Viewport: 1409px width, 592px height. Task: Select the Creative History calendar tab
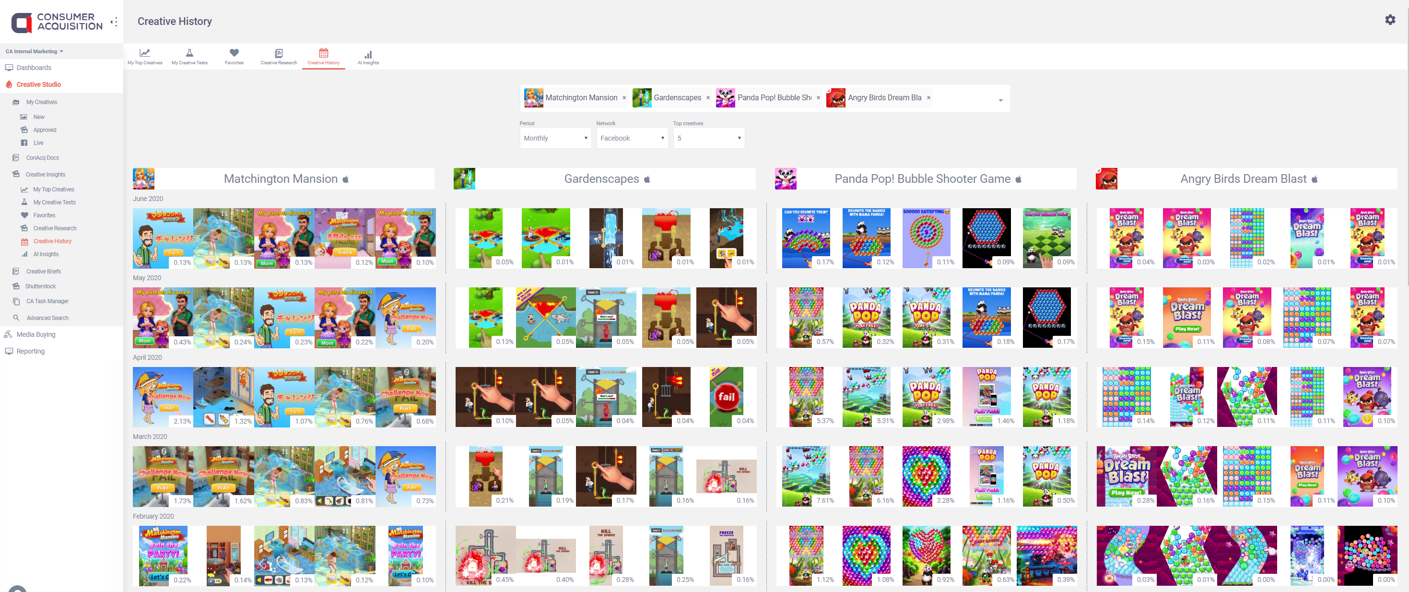[324, 56]
